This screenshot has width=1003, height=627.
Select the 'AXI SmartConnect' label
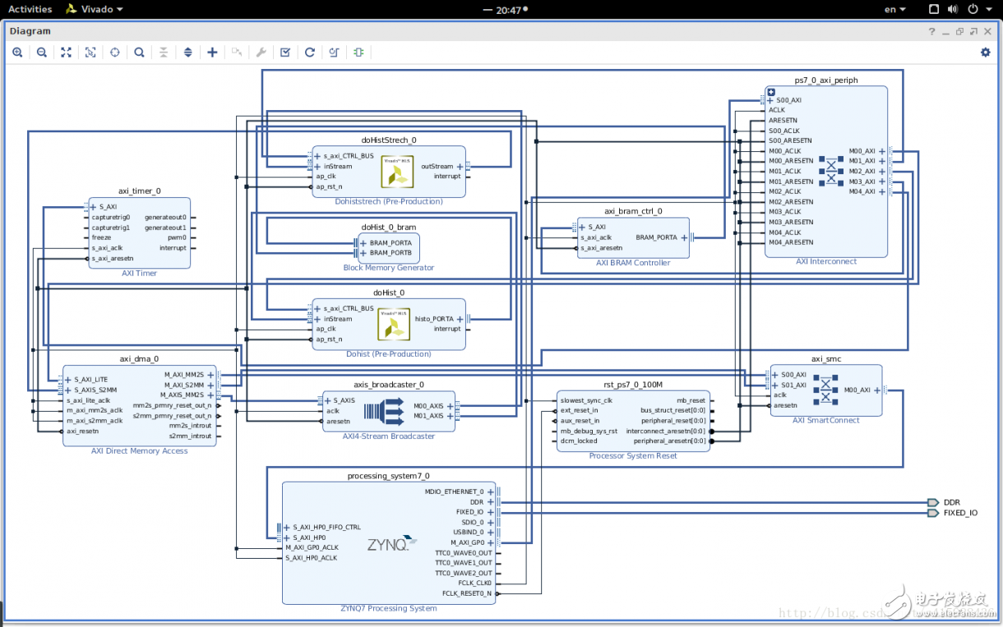[826, 420]
